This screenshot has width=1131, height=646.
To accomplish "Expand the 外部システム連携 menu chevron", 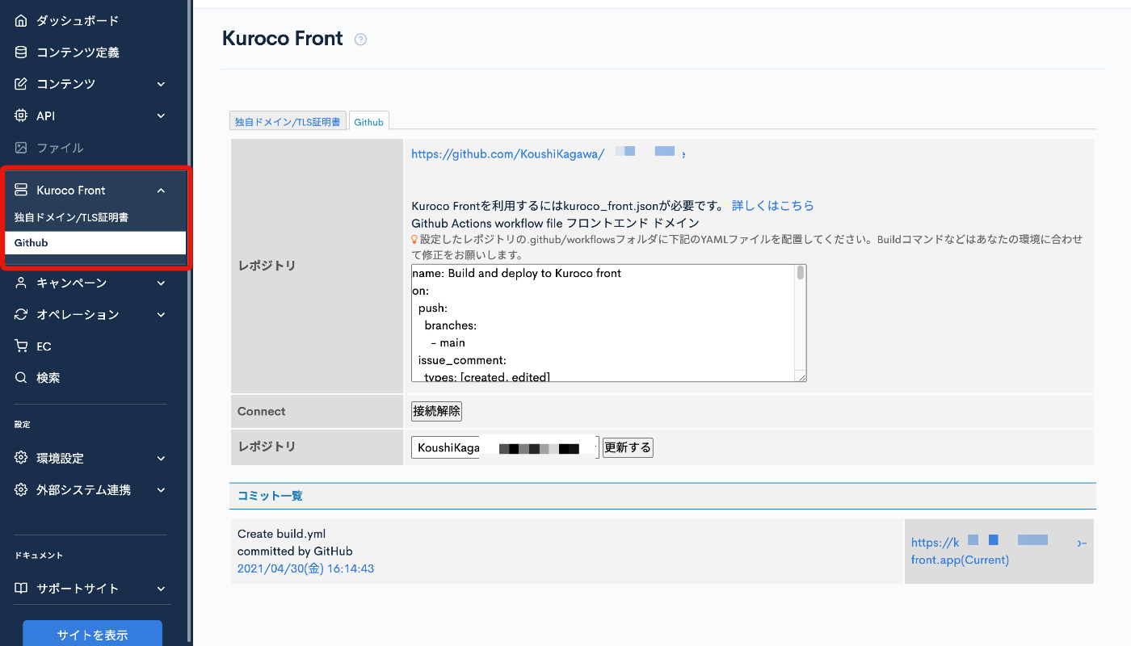I will [161, 489].
